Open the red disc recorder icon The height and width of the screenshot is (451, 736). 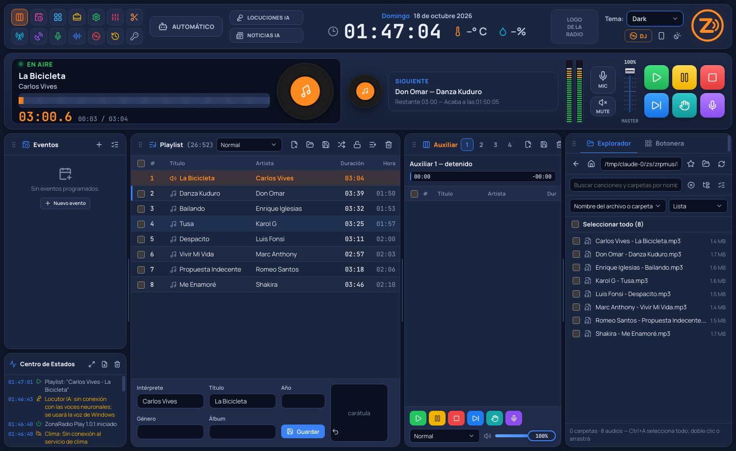(96, 36)
